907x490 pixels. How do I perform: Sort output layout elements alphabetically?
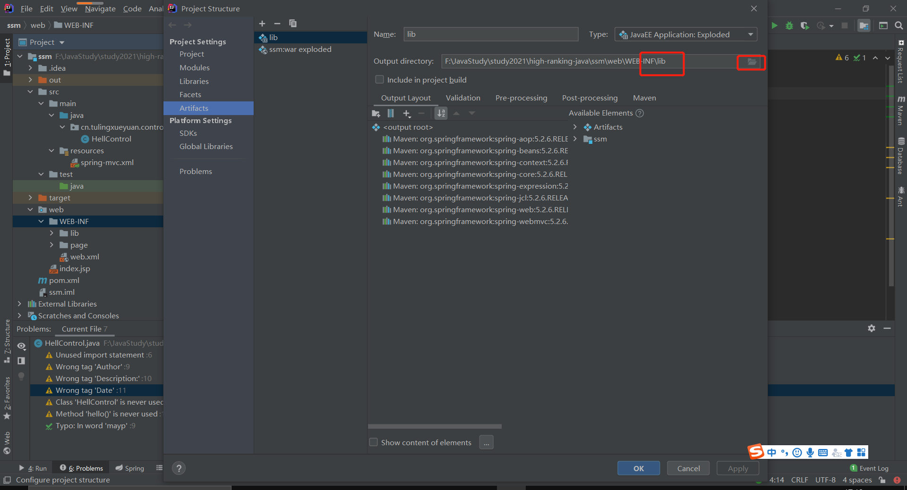tap(441, 113)
